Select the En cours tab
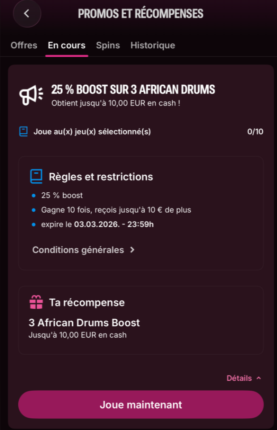 pyautogui.click(x=67, y=45)
